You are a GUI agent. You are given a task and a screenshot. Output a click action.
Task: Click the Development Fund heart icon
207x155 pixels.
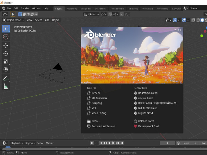click(135, 126)
